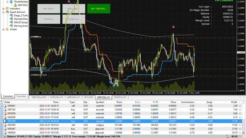Click the orders list scroll-up arrow
This screenshot has height=138, width=246.
coord(244,102)
